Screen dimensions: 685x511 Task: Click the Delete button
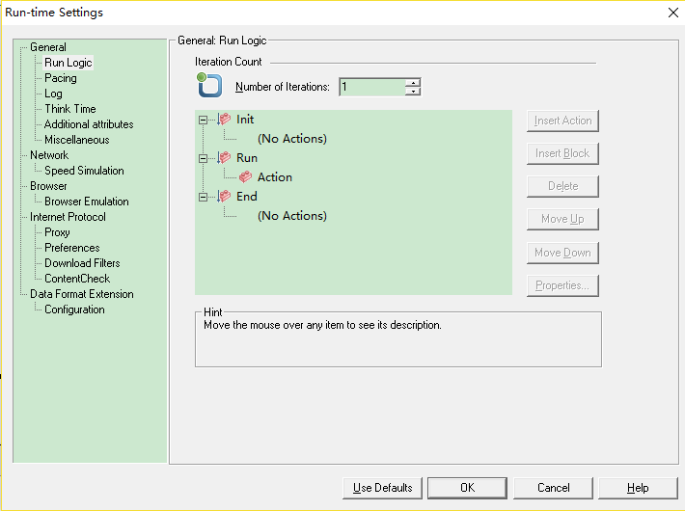562,186
